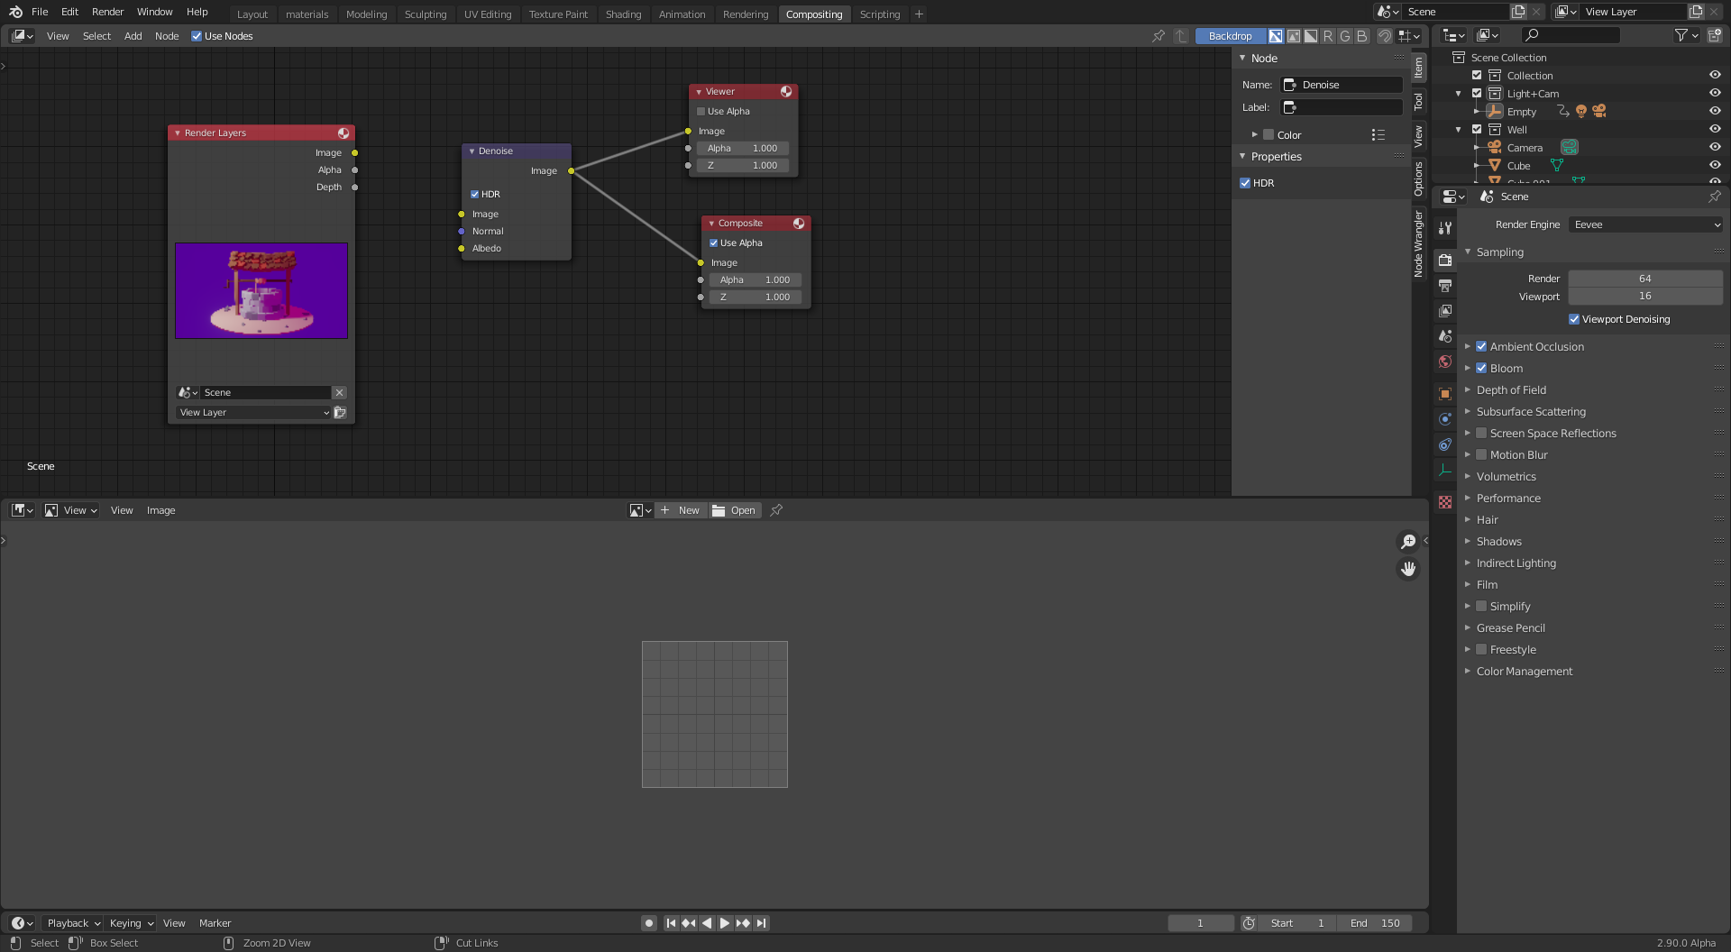Open the View Layer dropdown on Render Layers node
The width and height of the screenshot is (1731, 952).
(x=253, y=413)
